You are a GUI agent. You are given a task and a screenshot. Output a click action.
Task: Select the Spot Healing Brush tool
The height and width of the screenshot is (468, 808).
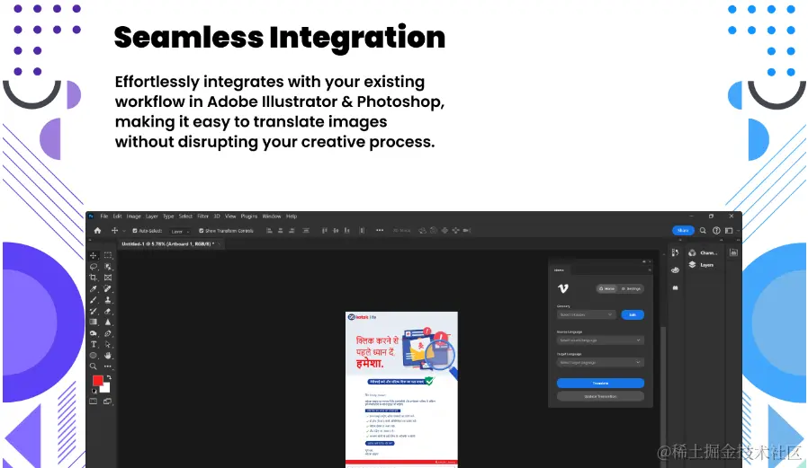(x=108, y=289)
